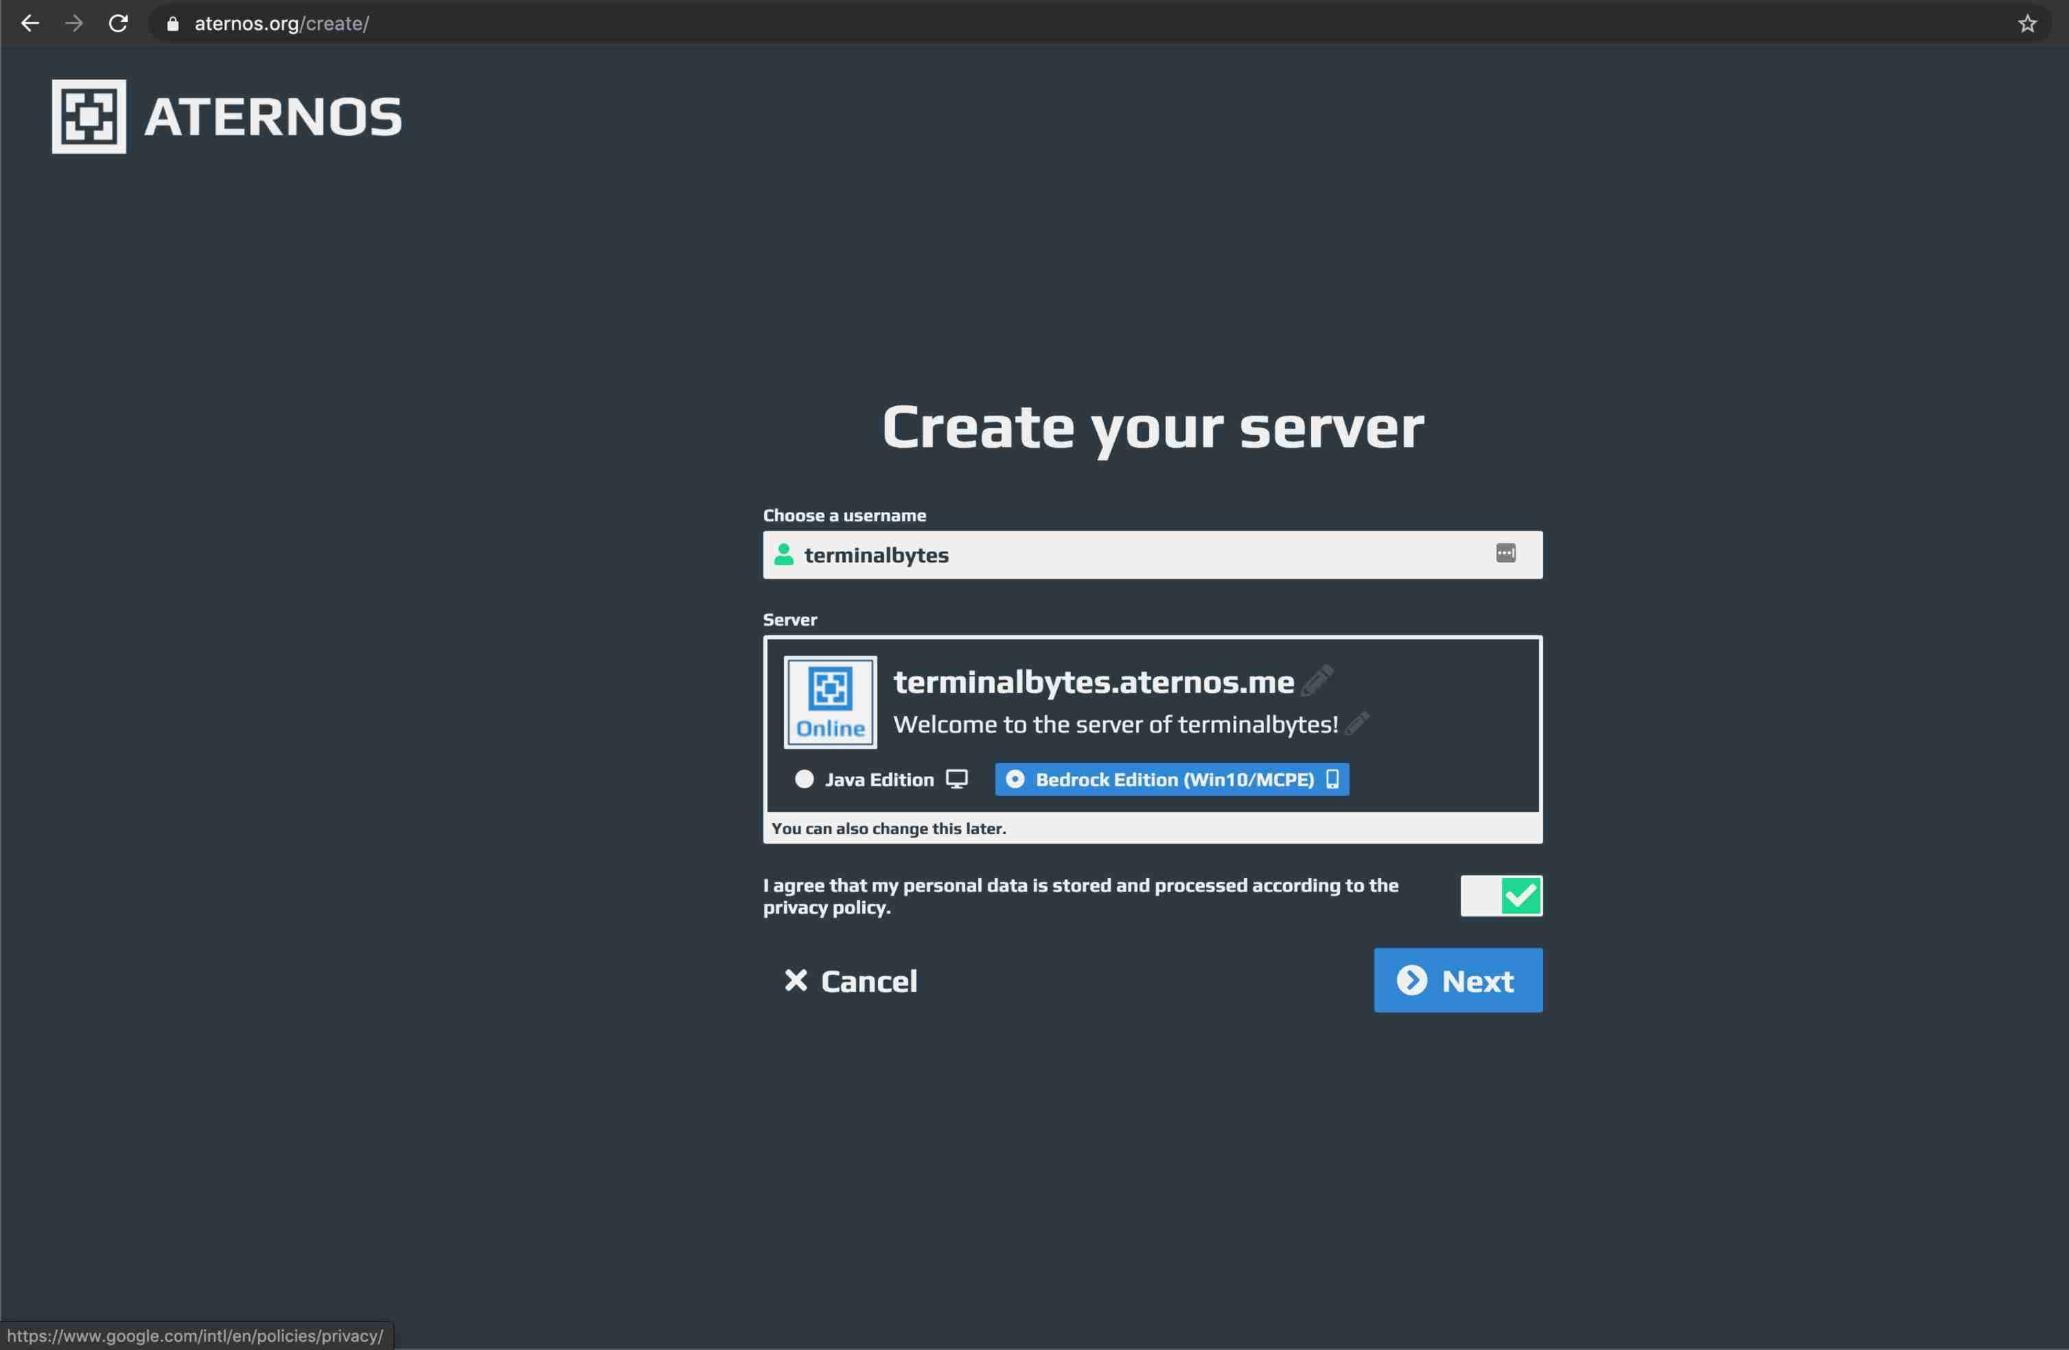Toggle the privacy policy agreement switch
2069x1350 pixels.
1501,896
